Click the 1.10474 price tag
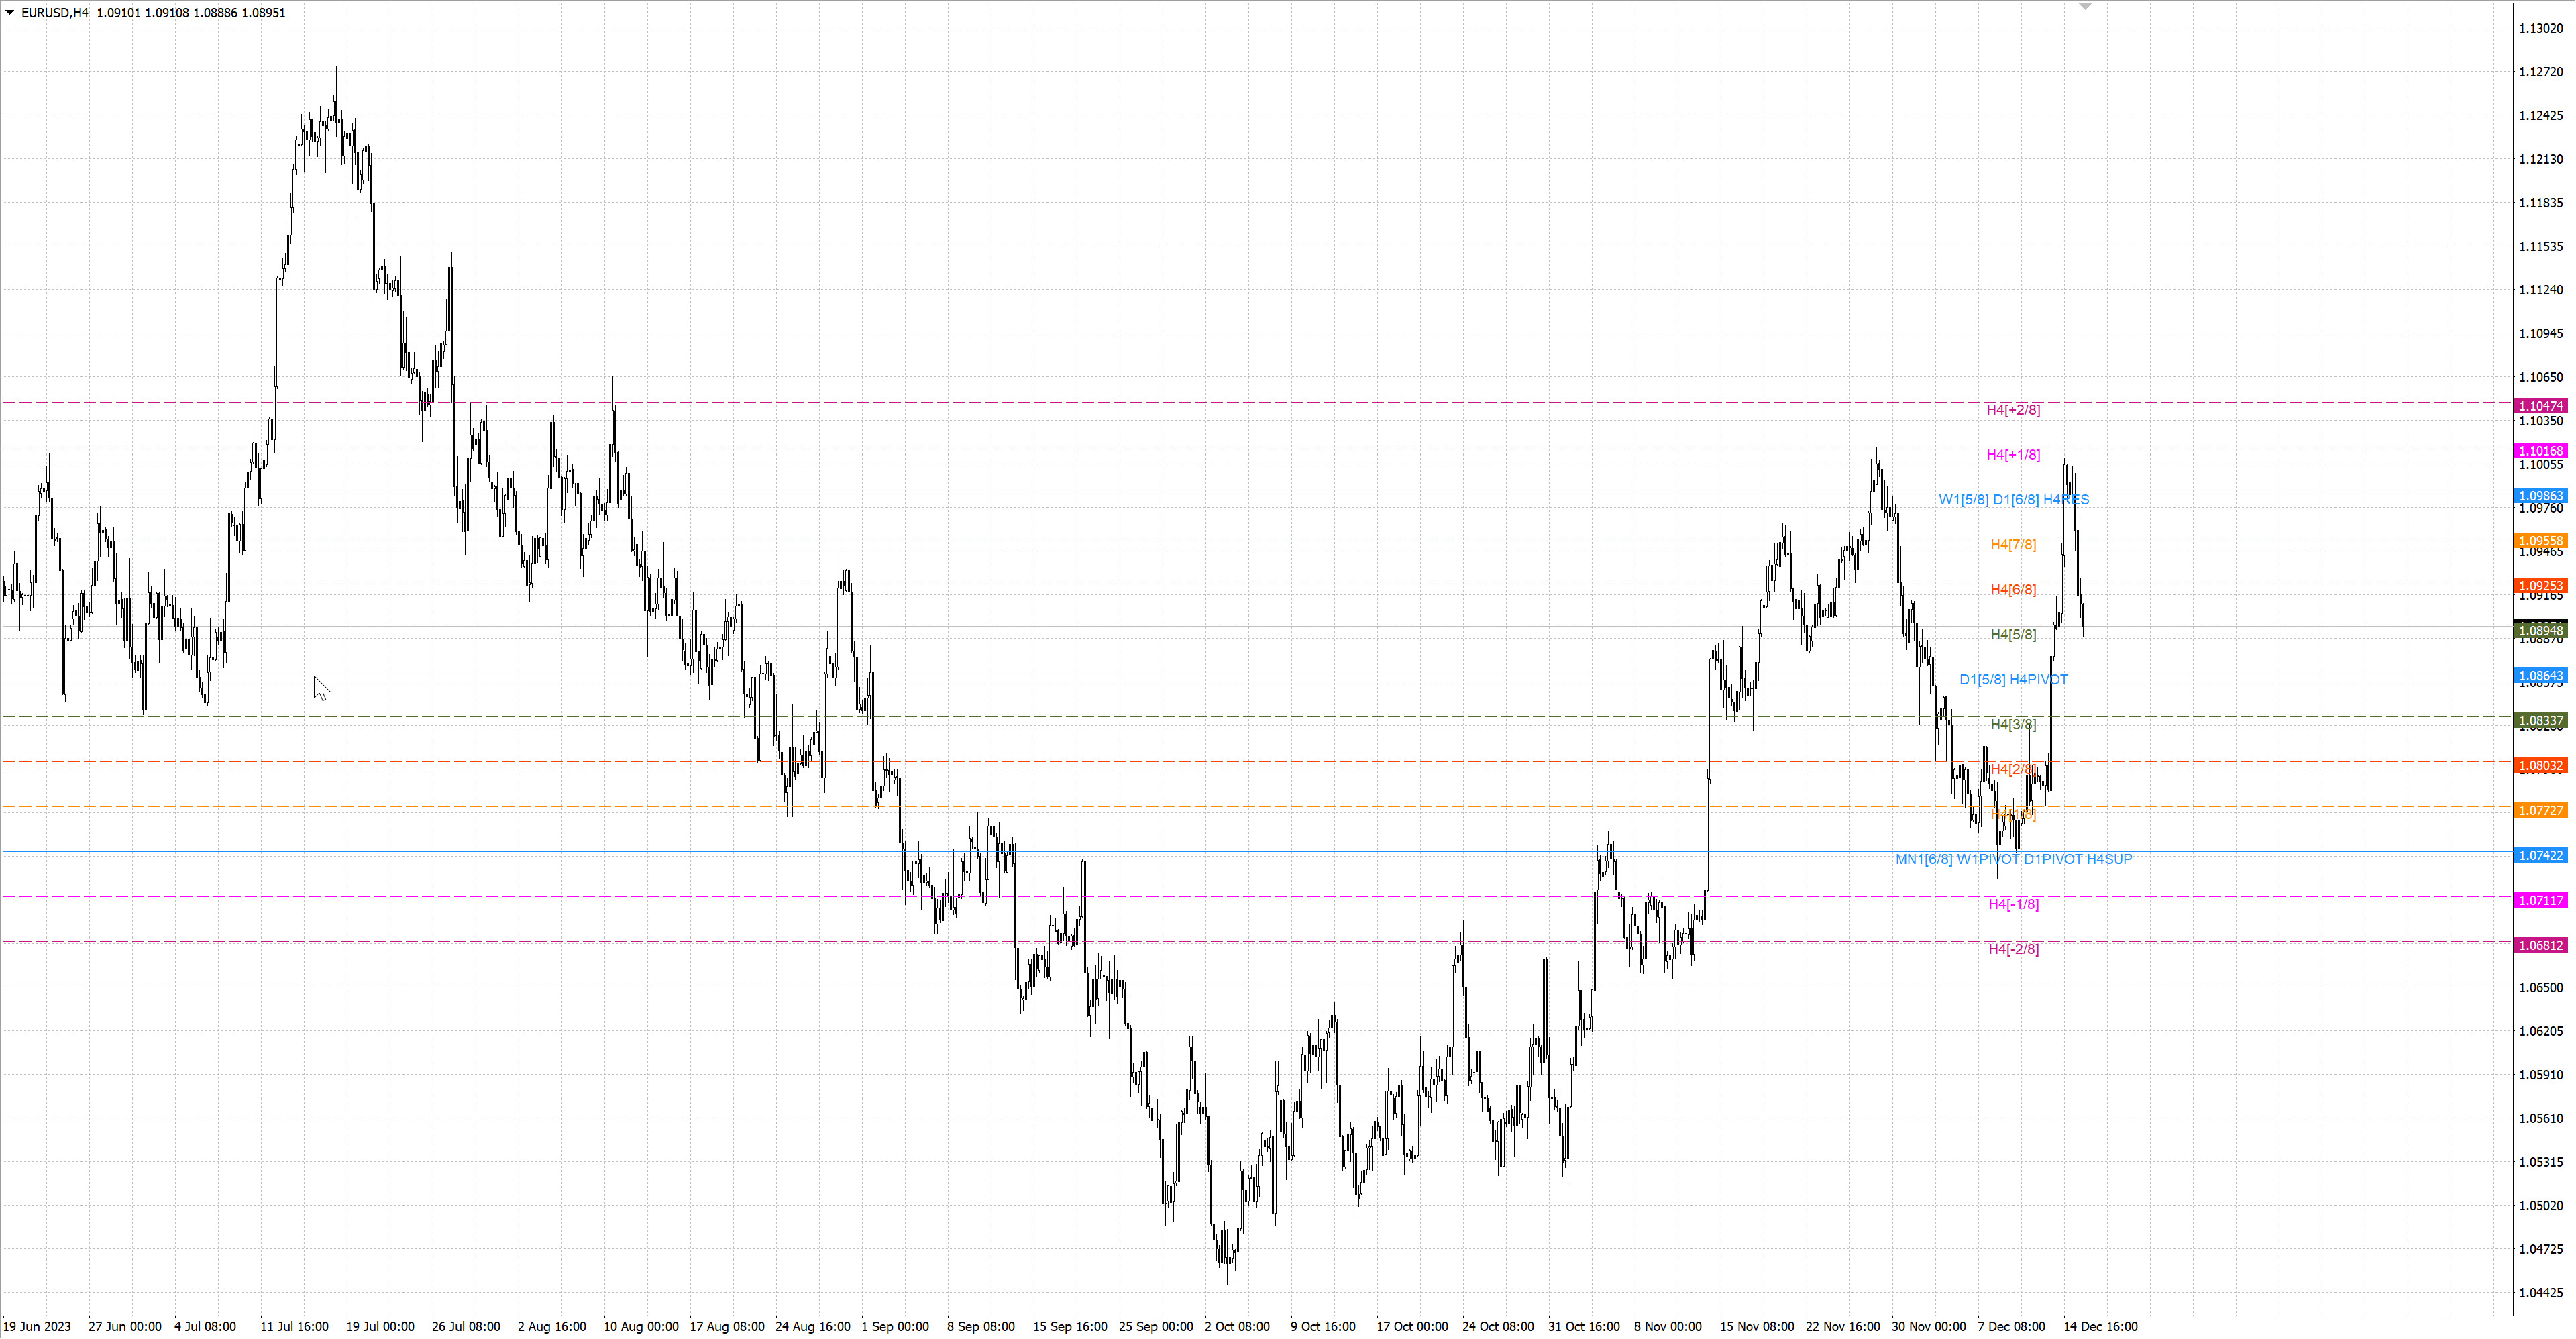Viewport: 2576px width, 1339px height. 2540,406
